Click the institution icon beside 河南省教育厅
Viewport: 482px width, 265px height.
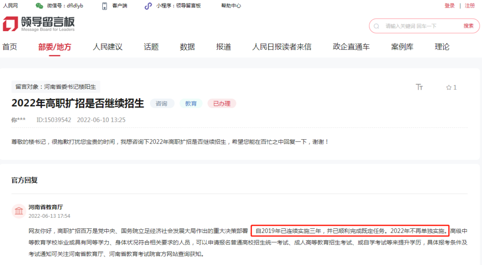[18, 211]
